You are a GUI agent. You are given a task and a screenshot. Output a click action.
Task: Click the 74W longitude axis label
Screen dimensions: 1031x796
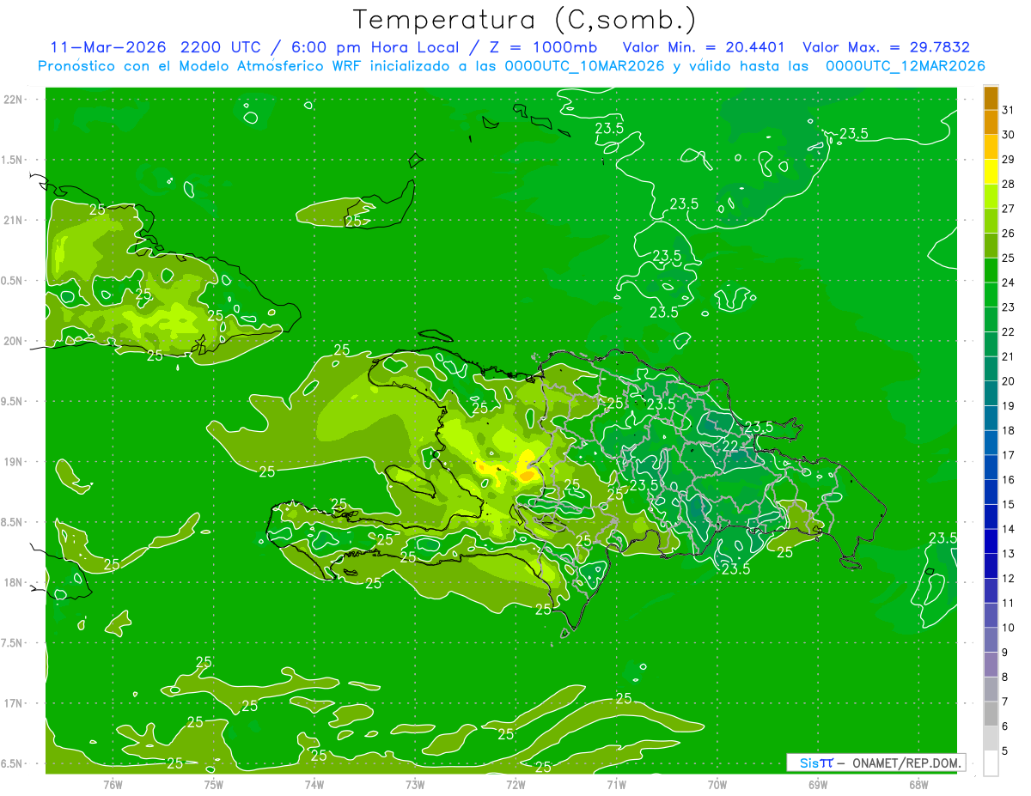pos(314,784)
